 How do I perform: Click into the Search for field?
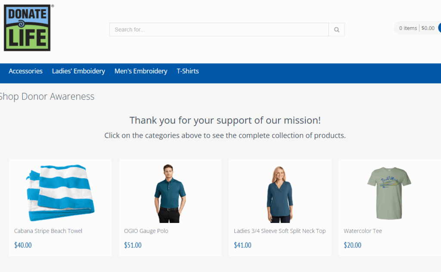pyautogui.click(x=219, y=30)
